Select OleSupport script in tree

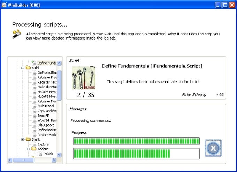click(46, 125)
